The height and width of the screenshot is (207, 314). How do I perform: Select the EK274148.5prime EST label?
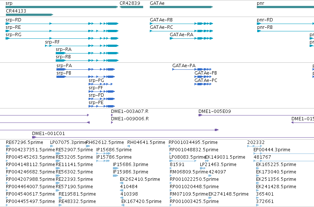click(x=228, y=194)
